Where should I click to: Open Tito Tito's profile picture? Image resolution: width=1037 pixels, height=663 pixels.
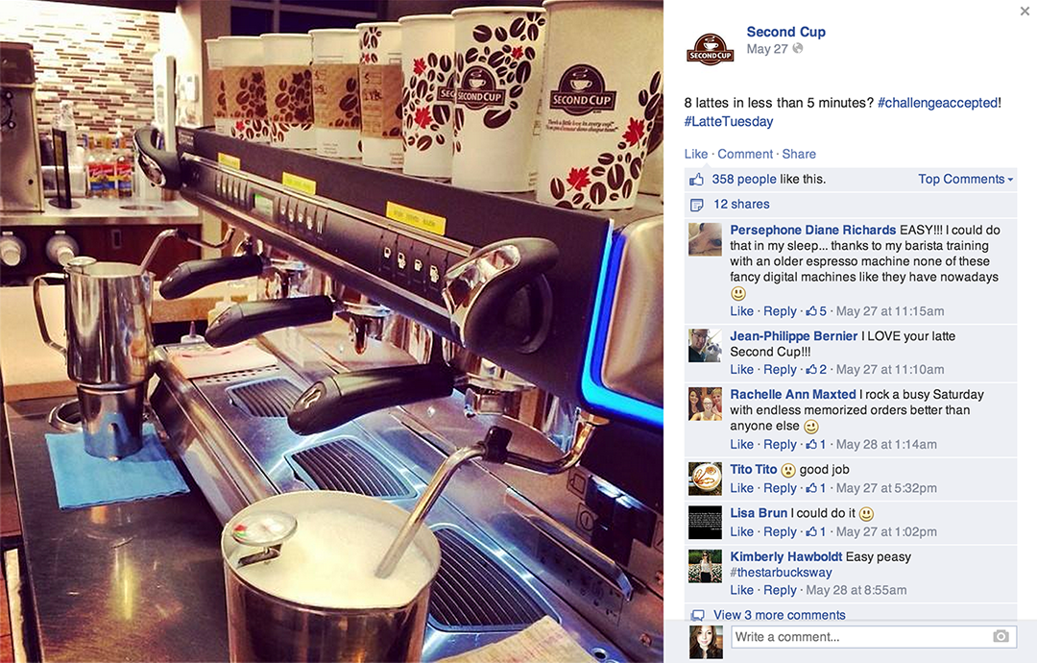(x=705, y=479)
